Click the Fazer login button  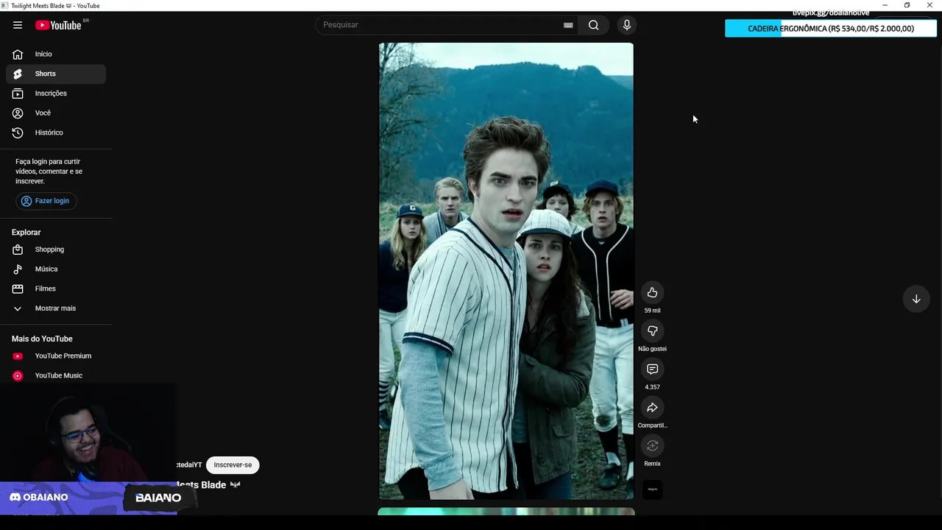[x=46, y=201]
